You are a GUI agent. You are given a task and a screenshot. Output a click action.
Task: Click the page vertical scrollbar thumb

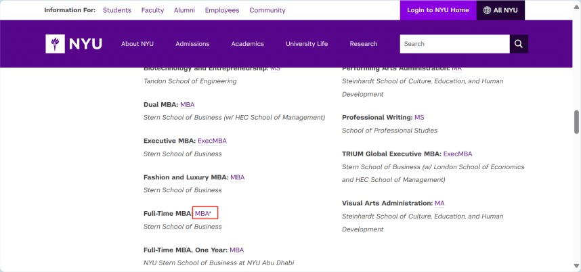576,122
